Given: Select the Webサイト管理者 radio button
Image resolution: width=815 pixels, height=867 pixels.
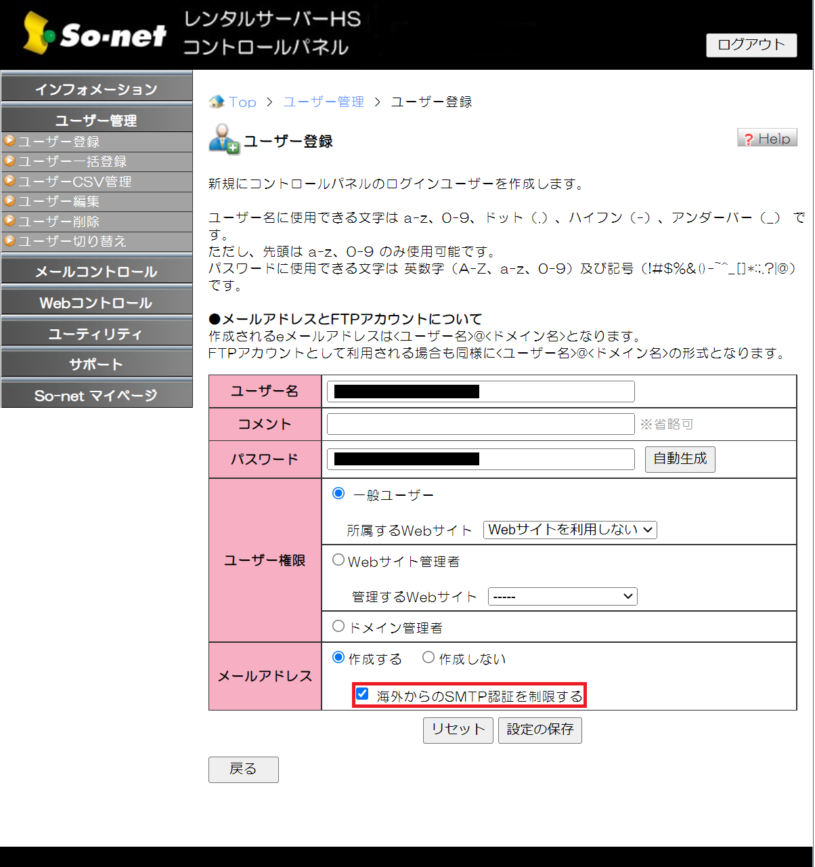Looking at the screenshot, I should click(338, 560).
